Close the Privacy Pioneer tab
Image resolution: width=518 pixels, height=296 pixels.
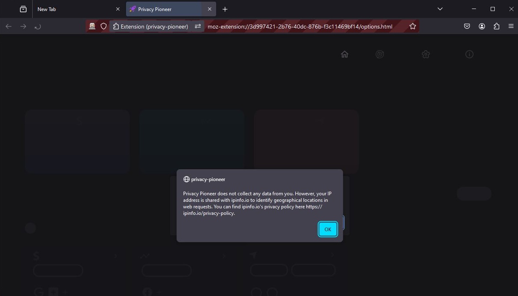pos(210,9)
